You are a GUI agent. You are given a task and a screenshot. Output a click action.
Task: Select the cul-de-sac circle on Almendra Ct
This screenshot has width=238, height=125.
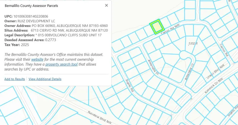point(185,55)
